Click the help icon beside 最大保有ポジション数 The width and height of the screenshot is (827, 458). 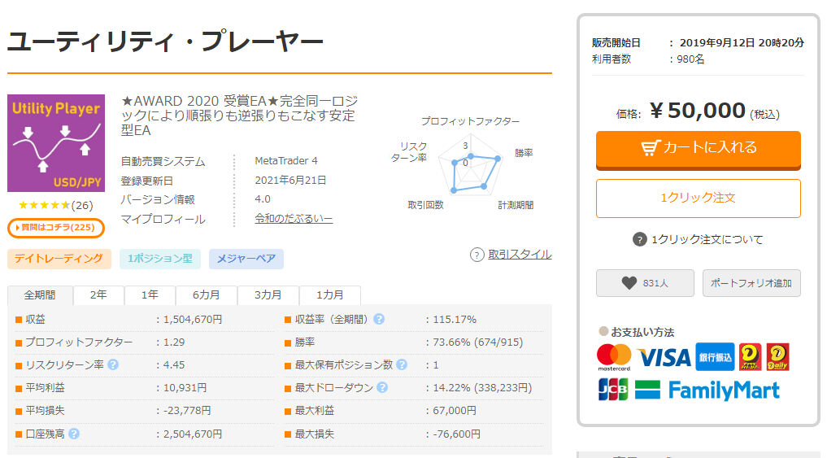click(401, 365)
